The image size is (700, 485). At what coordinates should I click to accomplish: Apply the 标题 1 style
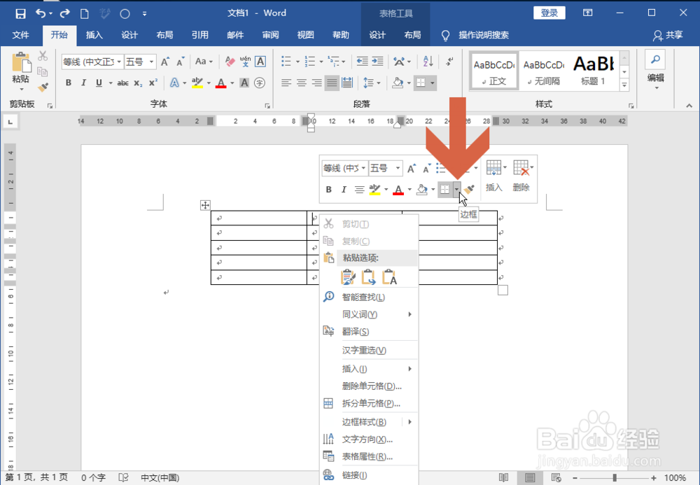593,71
